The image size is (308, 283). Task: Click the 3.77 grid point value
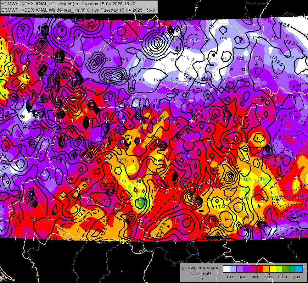(280, 197)
